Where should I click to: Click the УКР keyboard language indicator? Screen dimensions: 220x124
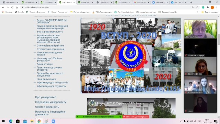point(199,121)
